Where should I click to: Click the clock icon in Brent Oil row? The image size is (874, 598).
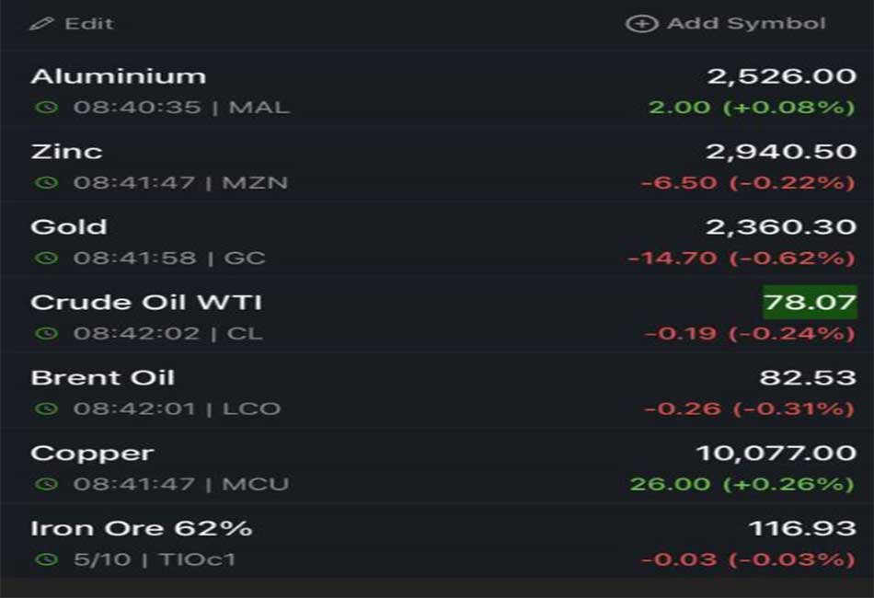click(46, 408)
